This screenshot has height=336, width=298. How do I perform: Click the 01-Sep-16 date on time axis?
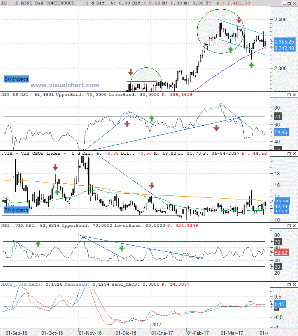(16, 333)
